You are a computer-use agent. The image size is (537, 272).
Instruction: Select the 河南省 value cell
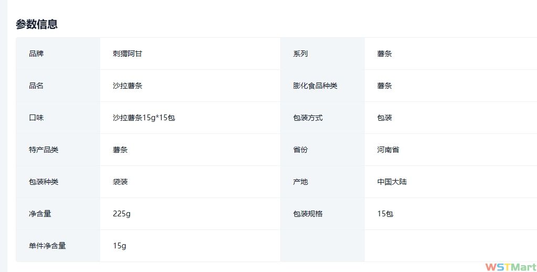pyautogui.click(x=388, y=150)
